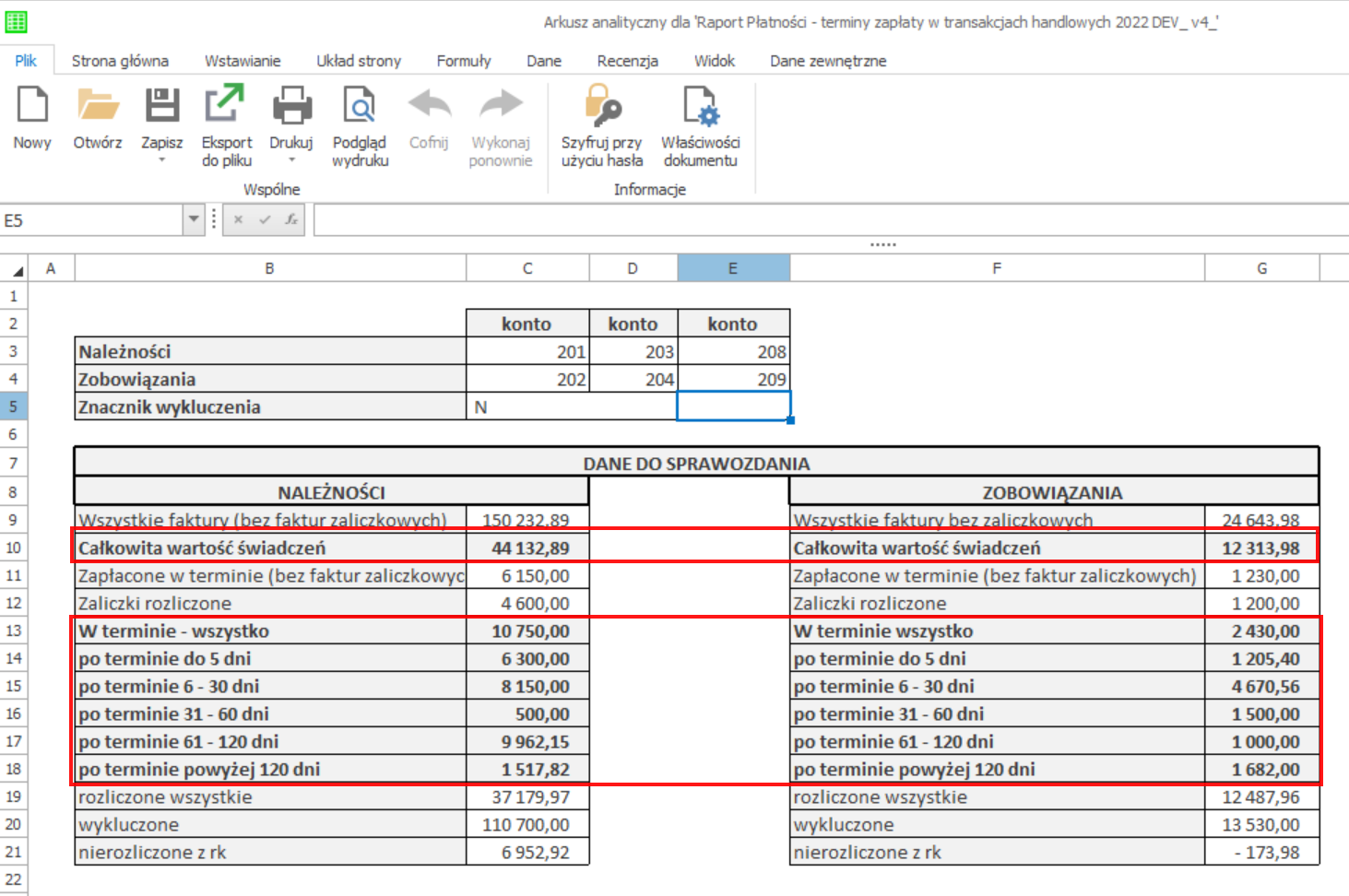The image size is (1349, 896).
Task: Open the Wstawianie ribbon tab
Action: coord(243,61)
